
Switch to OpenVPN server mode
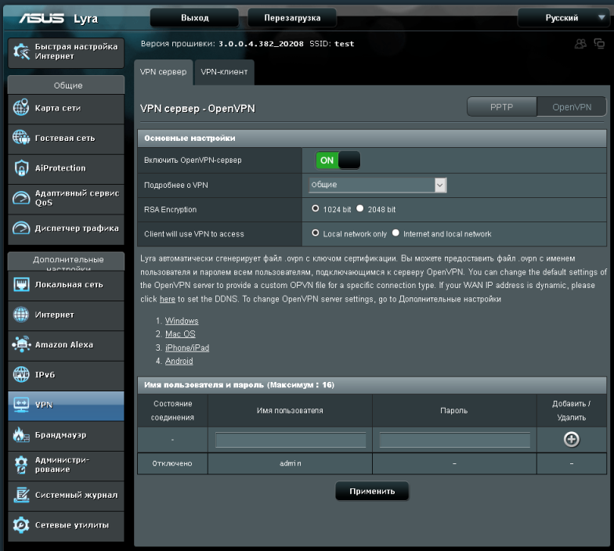572,106
